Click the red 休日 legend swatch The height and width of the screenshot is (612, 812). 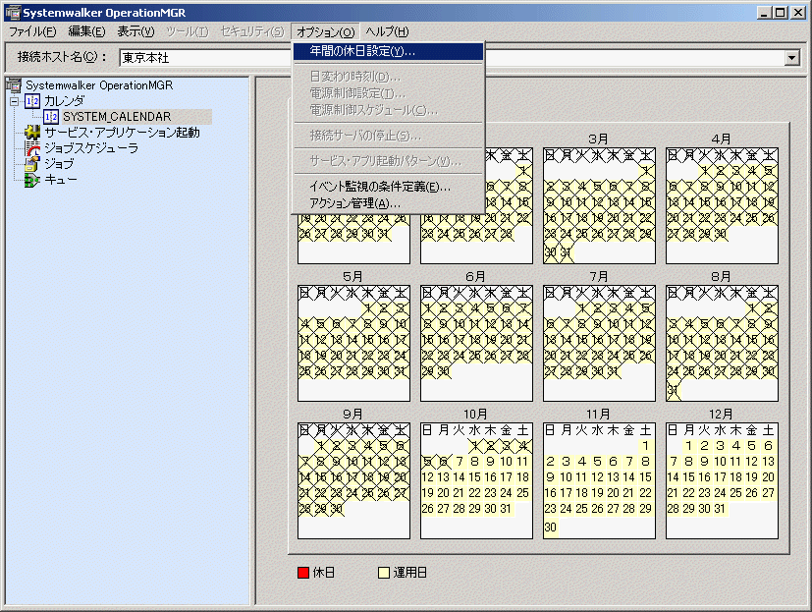[303, 573]
